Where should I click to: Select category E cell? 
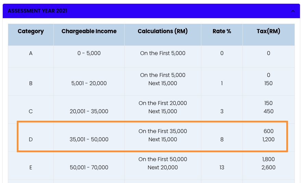pos(31,168)
